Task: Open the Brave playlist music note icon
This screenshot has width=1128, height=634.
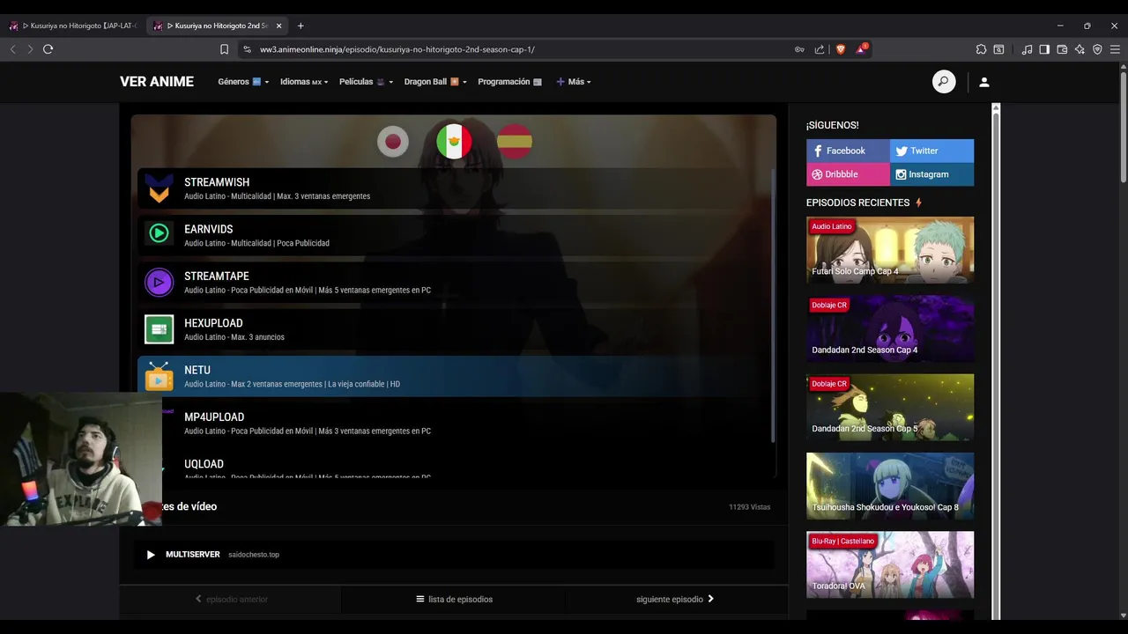Action: click(x=1027, y=49)
